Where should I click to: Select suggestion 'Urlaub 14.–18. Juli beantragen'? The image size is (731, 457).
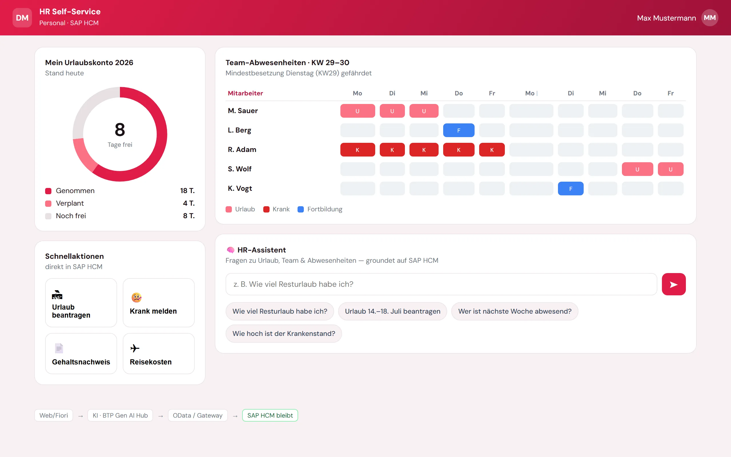[392, 311]
